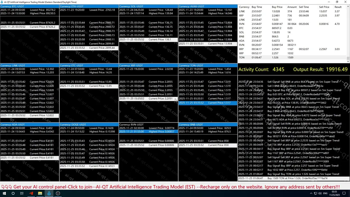Screen dimensions: 350x197
Task: Open the Windows Start menu
Action: pos(4,193)
